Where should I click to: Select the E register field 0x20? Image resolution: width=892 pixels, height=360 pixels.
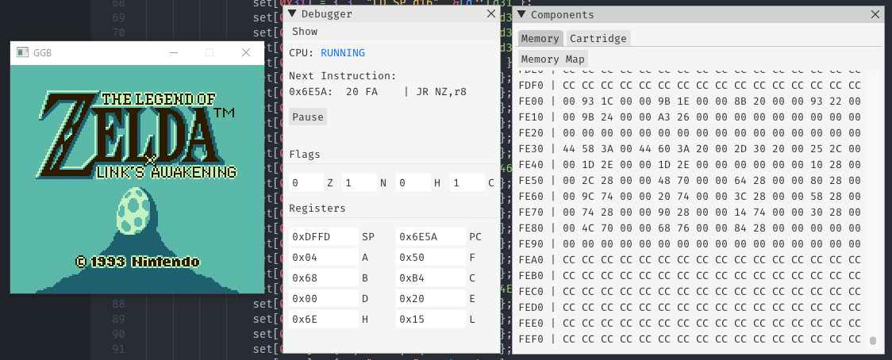(x=431, y=299)
